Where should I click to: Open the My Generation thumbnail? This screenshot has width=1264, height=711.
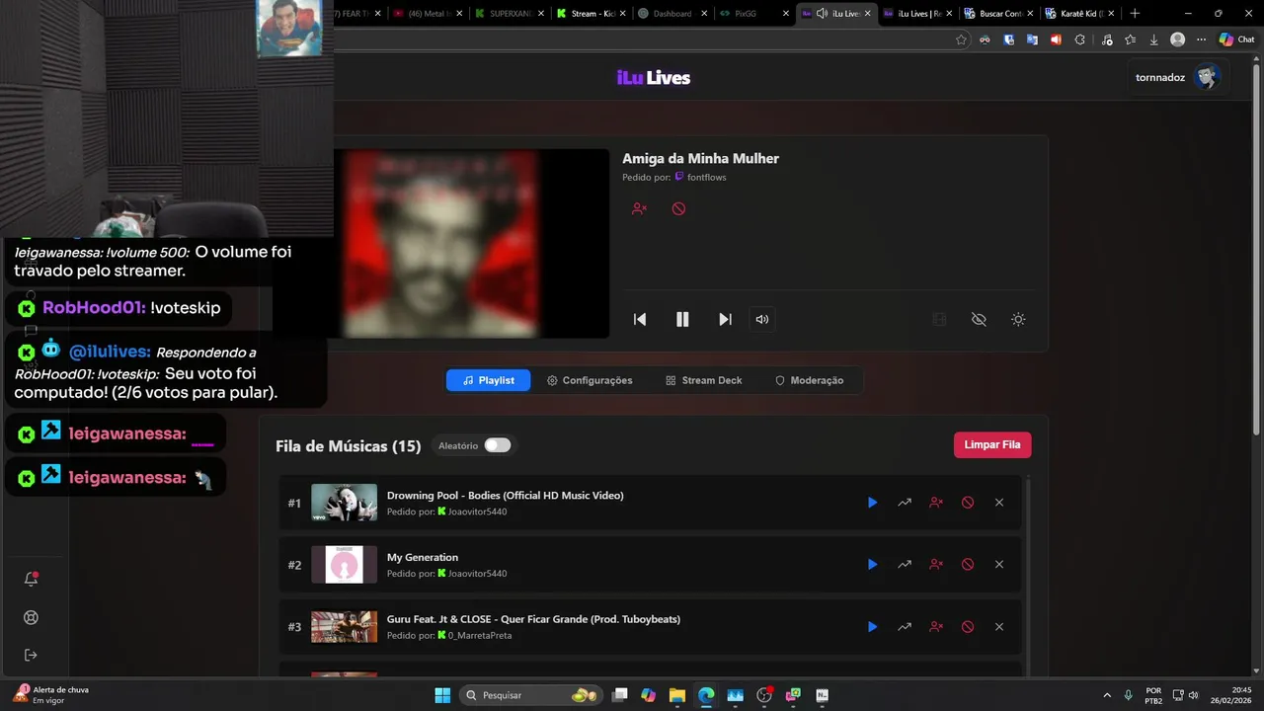click(344, 565)
